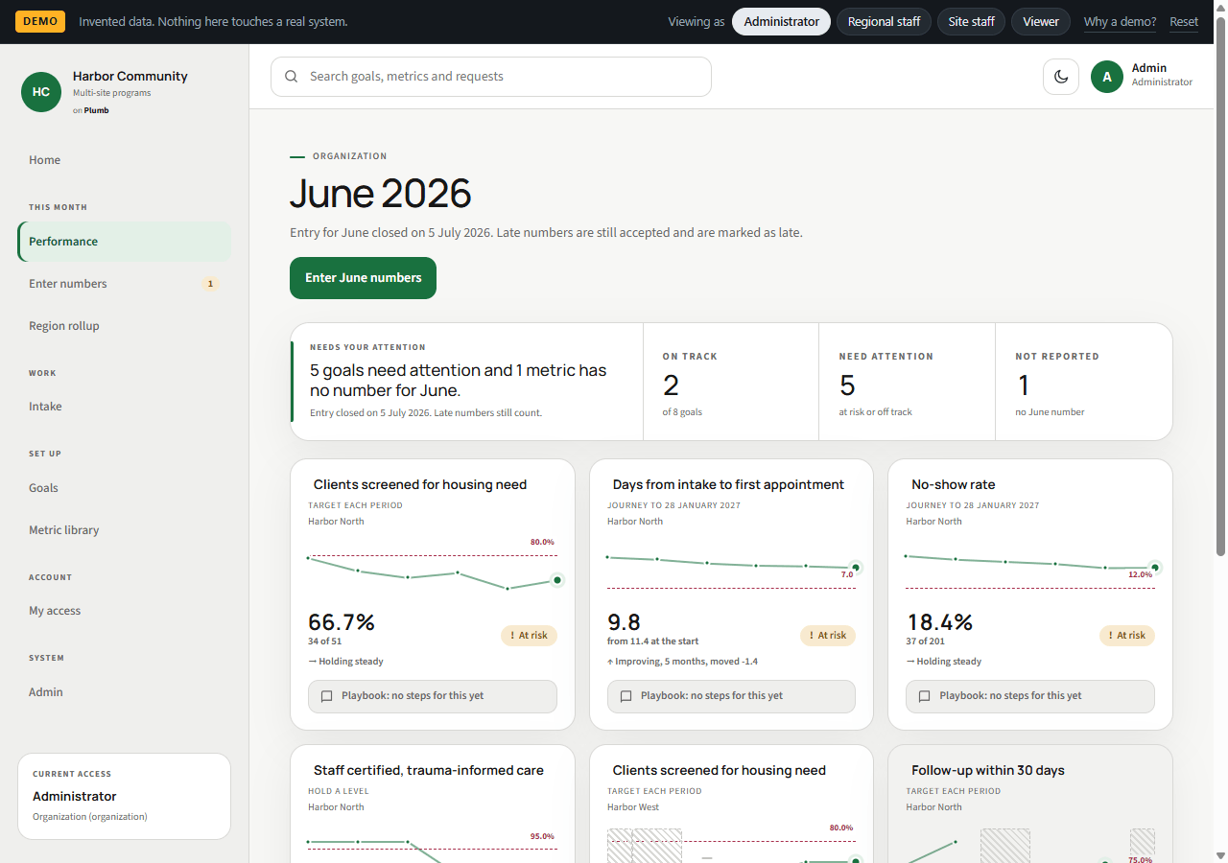Toggle dark mode moon icon
1228x863 pixels.
pos(1061,77)
